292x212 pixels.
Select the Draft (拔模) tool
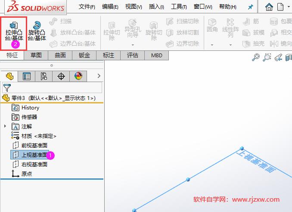(253, 33)
